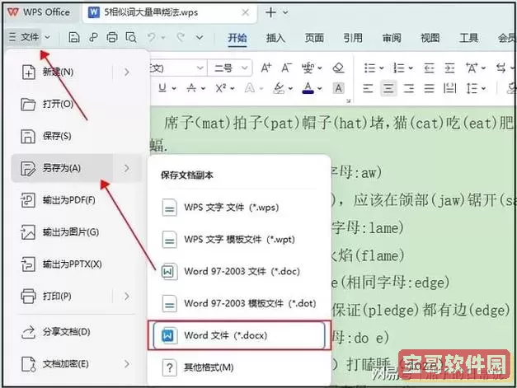Click the WPS Office home tab
The height and width of the screenshot is (388, 517).
[x=39, y=12]
